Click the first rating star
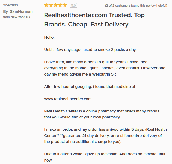The height and width of the screenshot is (164, 172). 46,5
